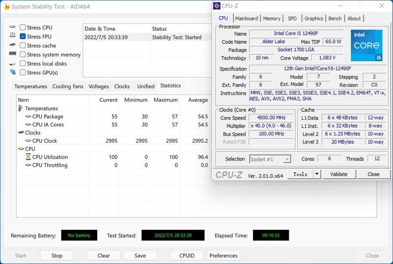
Task: Select the CPU Package temperature row
Action: (x=47, y=117)
